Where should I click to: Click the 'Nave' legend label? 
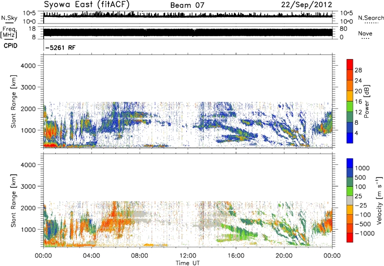click(x=365, y=33)
